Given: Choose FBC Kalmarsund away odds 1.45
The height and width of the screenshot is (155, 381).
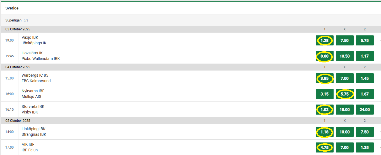Looking at the screenshot, I should (365, 78).
